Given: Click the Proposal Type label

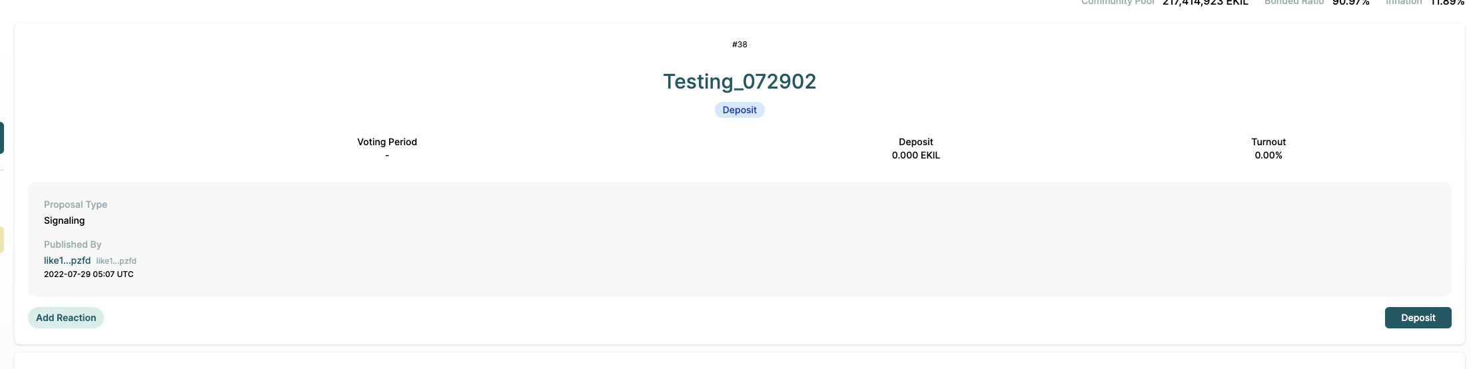Looking at the screenshot, I should pos(75,204).
